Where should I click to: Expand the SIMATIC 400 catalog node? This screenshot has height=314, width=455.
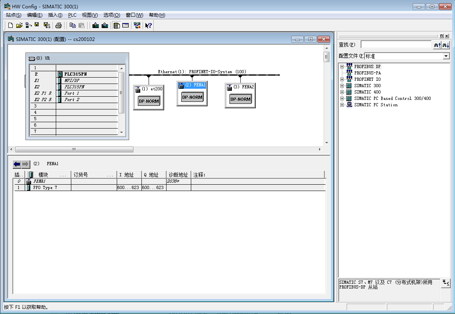click(x=342, y=92)
